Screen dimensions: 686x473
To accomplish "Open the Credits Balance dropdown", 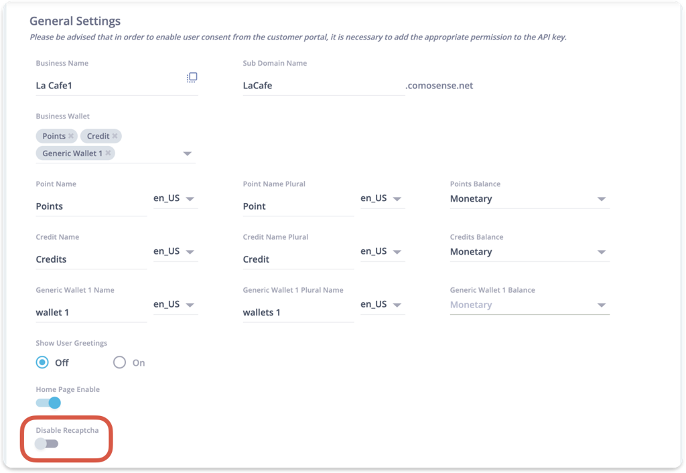I will 601,252.
